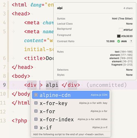The image size is (137, 138).
Task: Select the alpine-cdn completion item
Action: [x=71, y=95]
